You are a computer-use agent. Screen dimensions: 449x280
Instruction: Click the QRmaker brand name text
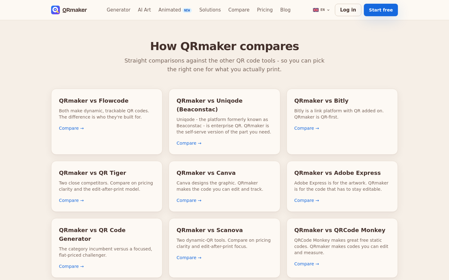(x=75, y=10)
